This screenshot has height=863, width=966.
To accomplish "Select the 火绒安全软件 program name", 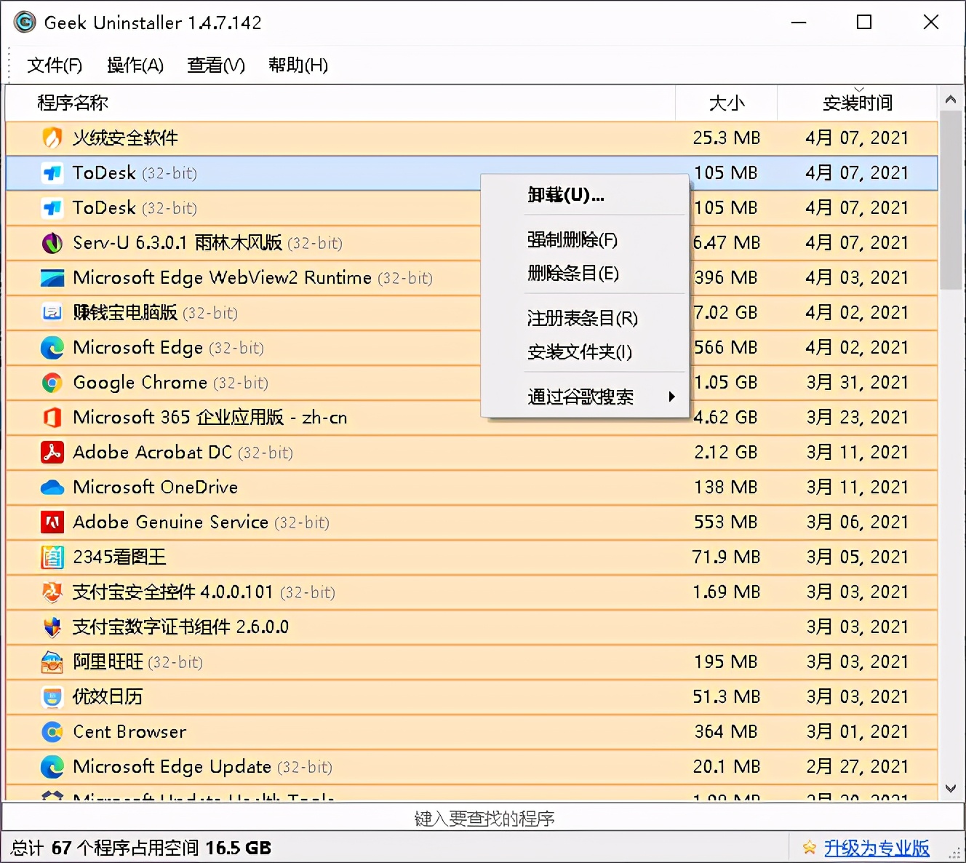I will click(125, 138).
